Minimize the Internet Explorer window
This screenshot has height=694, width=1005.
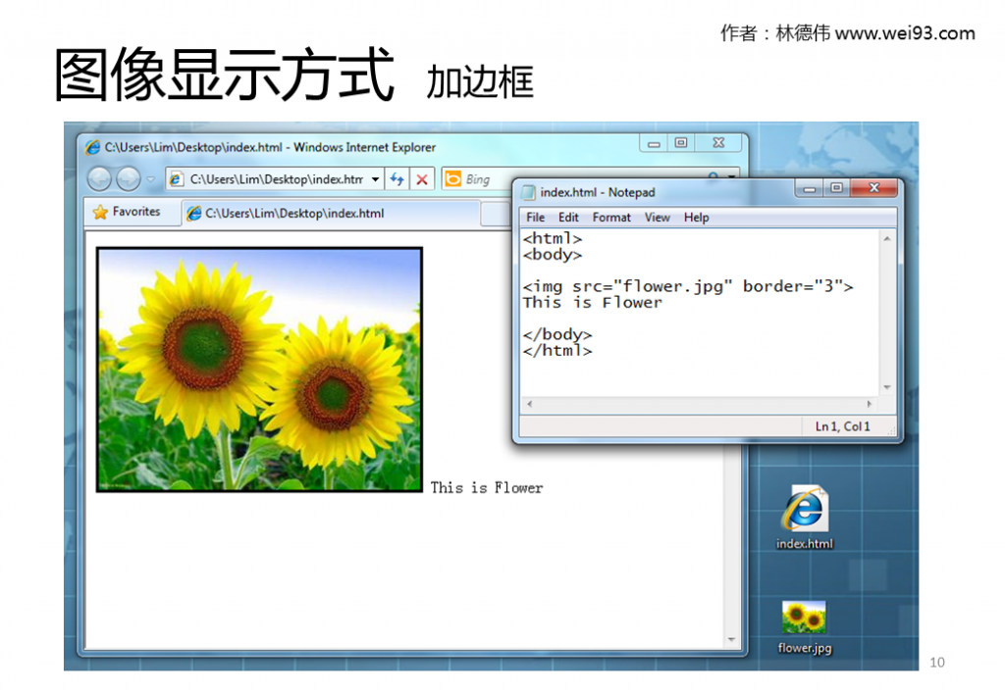654,143
